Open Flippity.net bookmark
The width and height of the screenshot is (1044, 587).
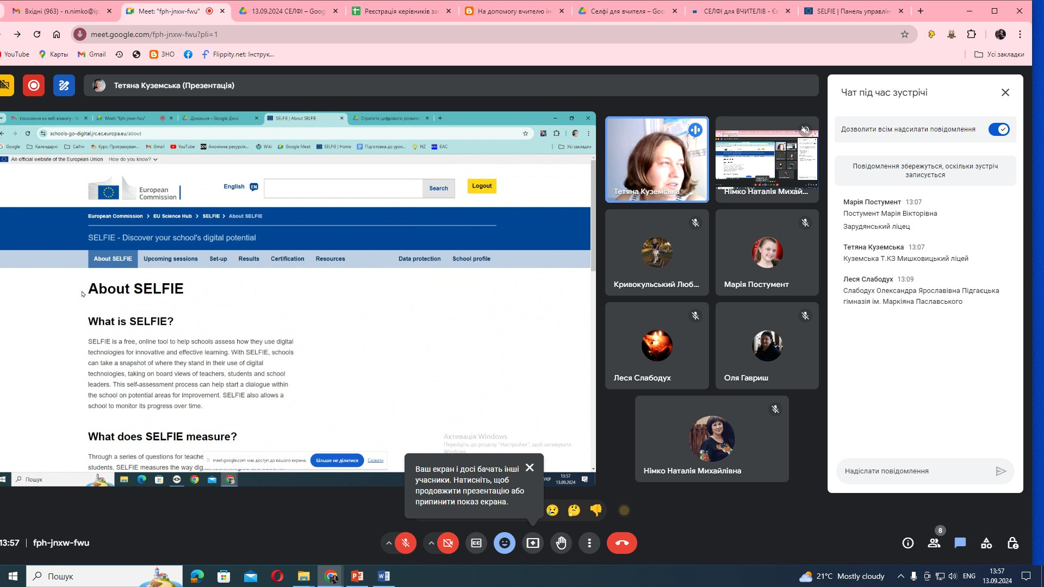coord(238,54)
